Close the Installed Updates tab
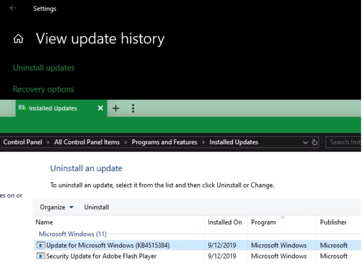 pos(101,108)
